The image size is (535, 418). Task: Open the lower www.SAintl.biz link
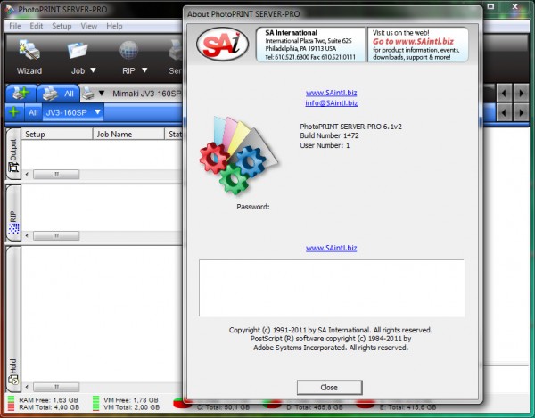tap(332, 248)
